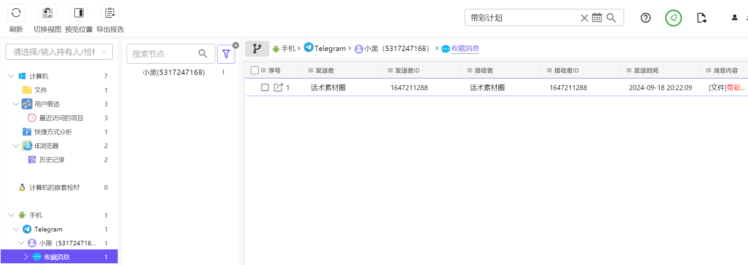Click the 搜索节点 search input field
This screenshot has width=748, height=265.
point(162,54)
